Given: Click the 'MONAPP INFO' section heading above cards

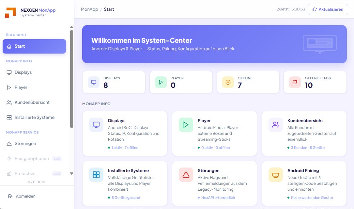Looking at the screenshot, I should [x=96, y=104].
